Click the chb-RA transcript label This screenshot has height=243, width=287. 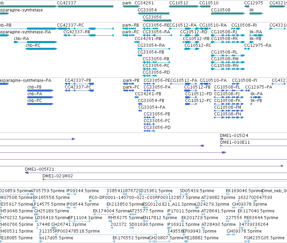click(x=21, y=39)
